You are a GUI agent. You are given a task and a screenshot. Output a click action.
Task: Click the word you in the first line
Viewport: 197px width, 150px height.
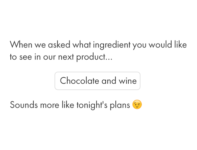coord(139,46)
